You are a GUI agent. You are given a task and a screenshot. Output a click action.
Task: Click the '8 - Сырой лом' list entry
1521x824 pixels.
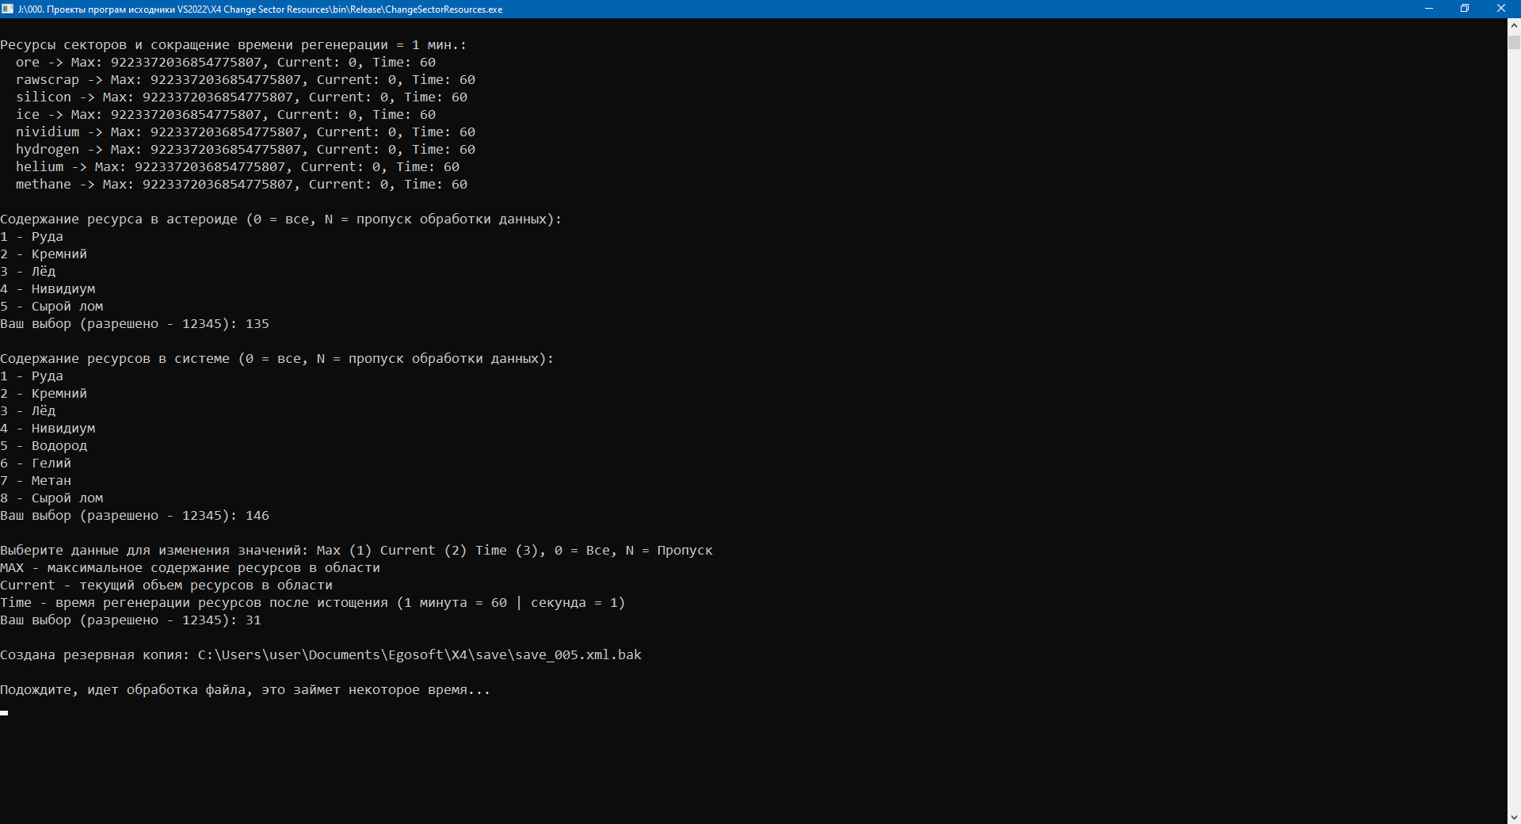[52, 498]
